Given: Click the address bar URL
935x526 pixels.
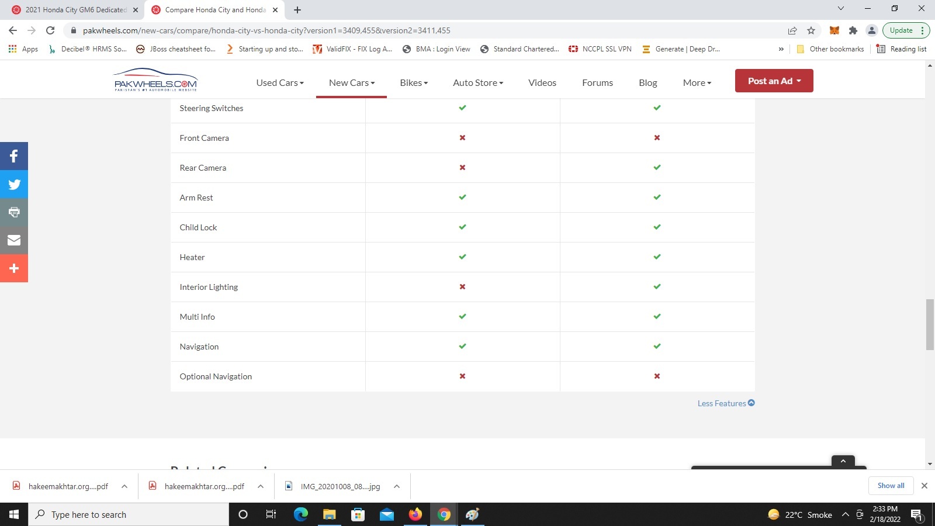Looking at the screenshot, I should click(x=266, y=30).
